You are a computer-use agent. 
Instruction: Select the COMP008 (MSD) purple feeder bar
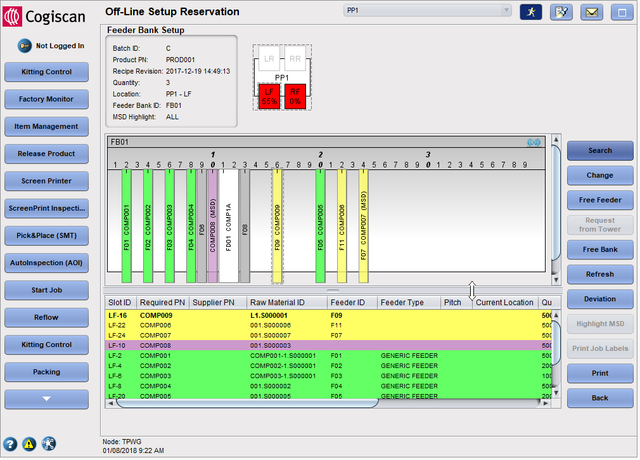[213, 226]
